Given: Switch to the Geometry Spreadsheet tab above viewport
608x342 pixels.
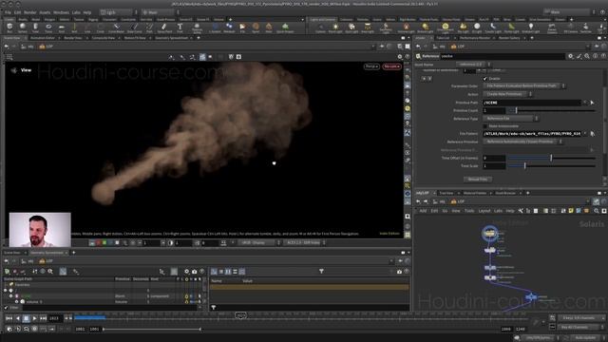Looking at the screenshot, I should (x=172, y=38).
